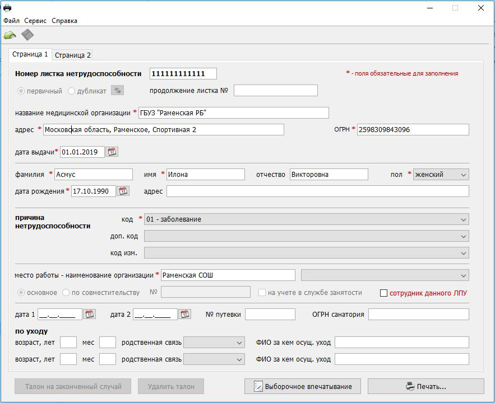Open calendar for дата выдачи
Viewport: 495px width, 403px height.
point(112,152)
